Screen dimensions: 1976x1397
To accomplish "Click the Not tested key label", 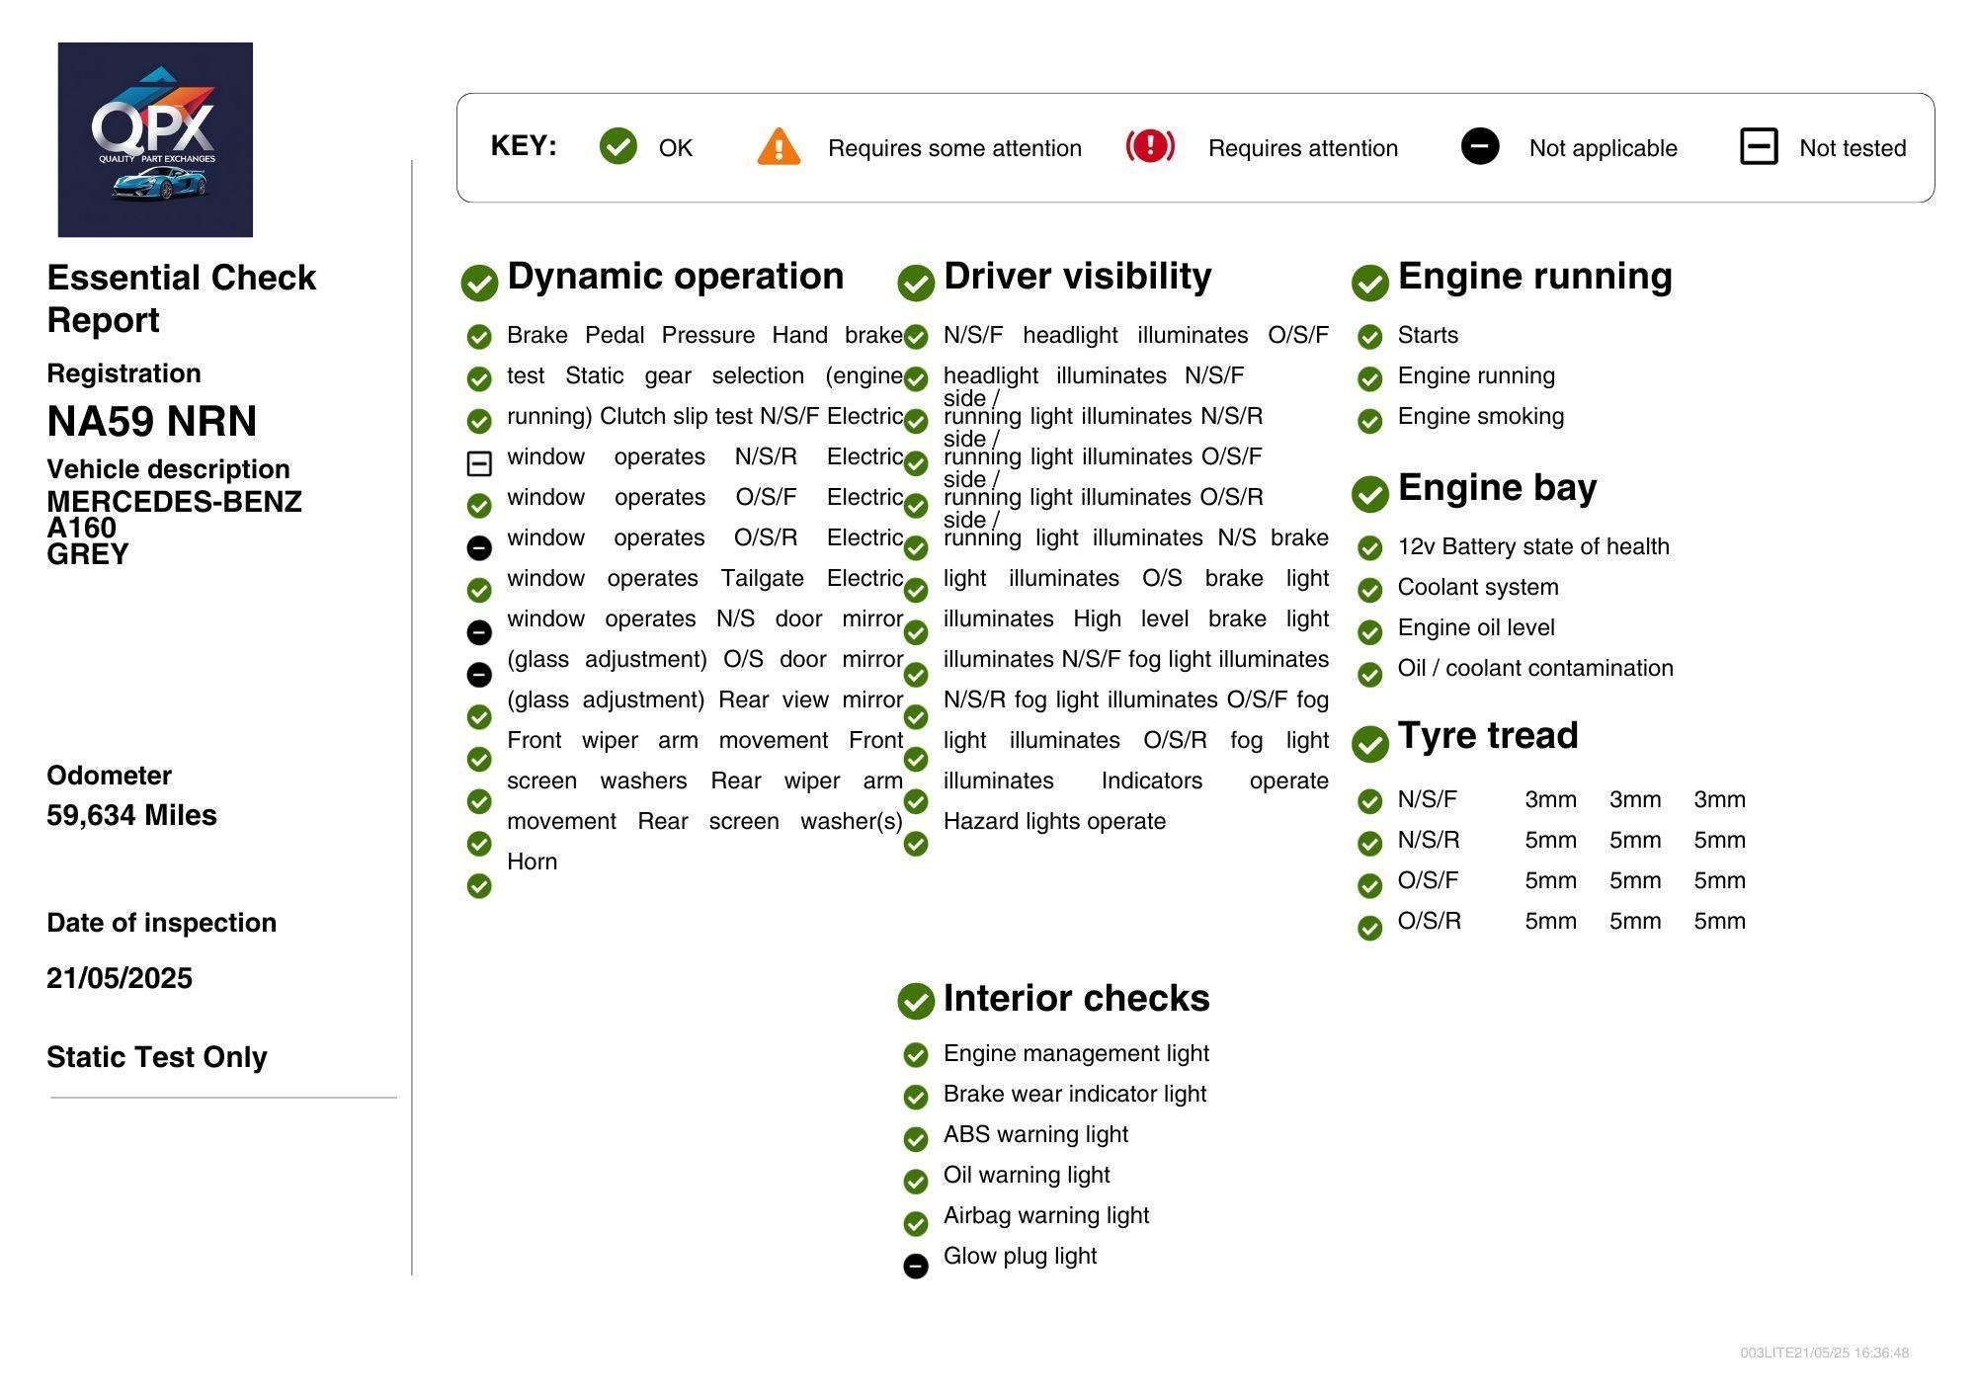I will pyautogui.click(x=1852, y=148).
